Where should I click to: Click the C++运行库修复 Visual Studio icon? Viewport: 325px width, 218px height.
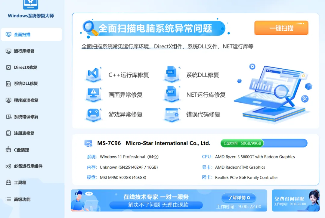pyautogui.click(x=94, y=74)
